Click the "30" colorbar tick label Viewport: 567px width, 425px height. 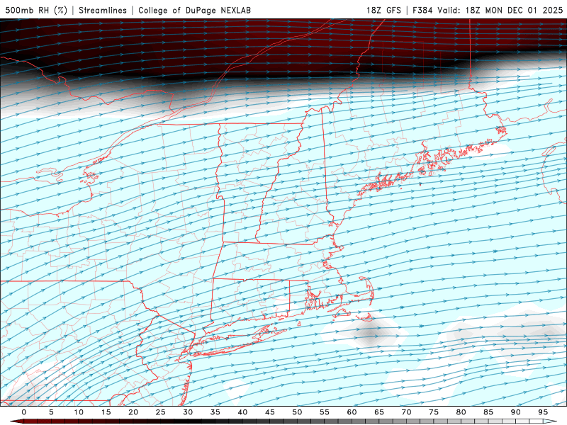(x=188, y=412)
